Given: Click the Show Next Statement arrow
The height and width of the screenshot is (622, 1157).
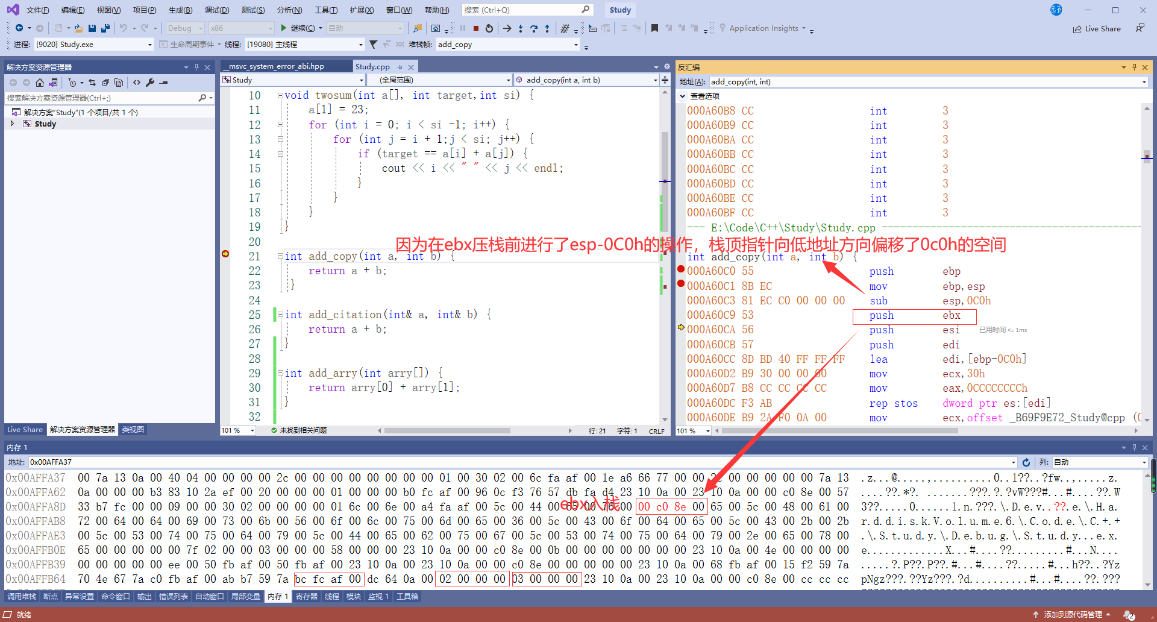Looking at the screenshot, I should pos(507,28).
